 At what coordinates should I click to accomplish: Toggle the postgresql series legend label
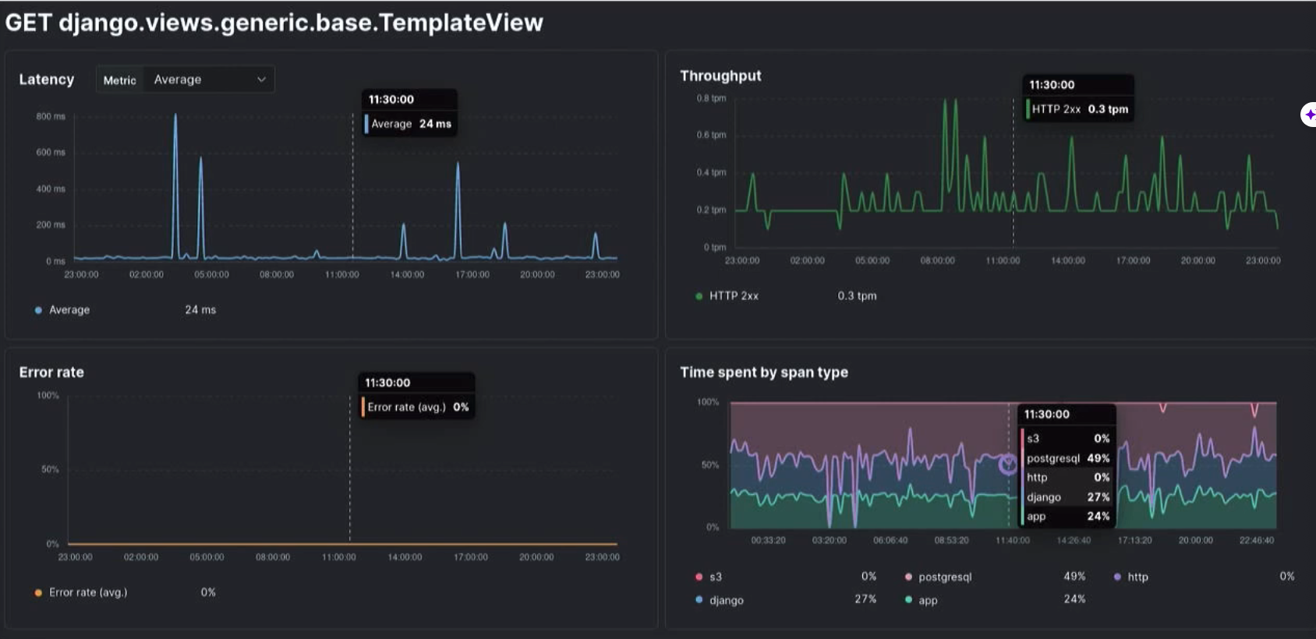[944, 577]
